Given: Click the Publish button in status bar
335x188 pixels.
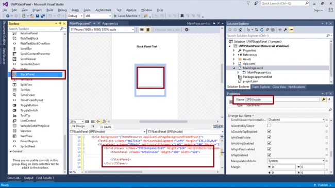Looking at the screenshot, I should pyautogui.click(x=323, y=185).
